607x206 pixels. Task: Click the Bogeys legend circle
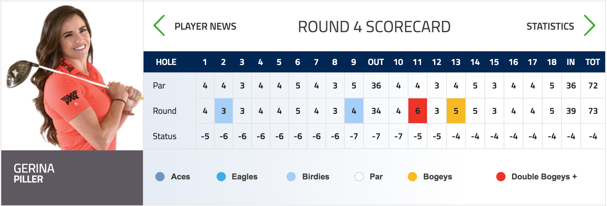tap(412, 177)
